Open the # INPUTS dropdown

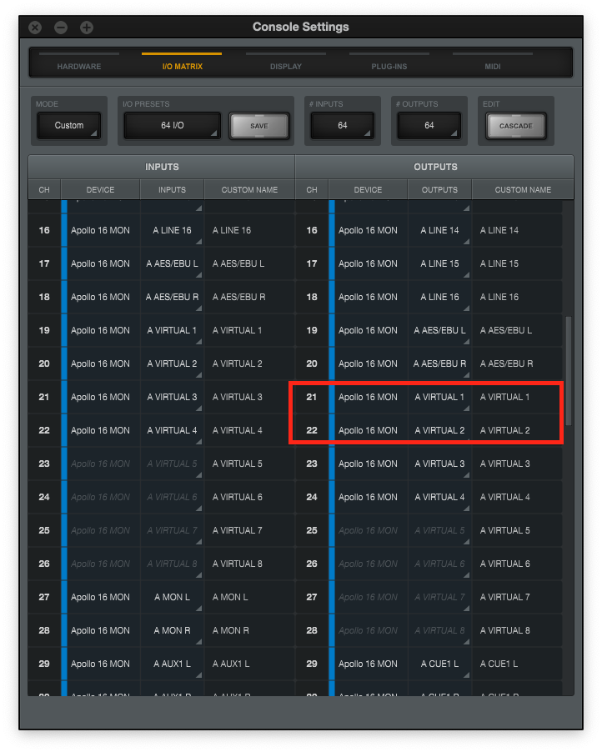[343, 125]
